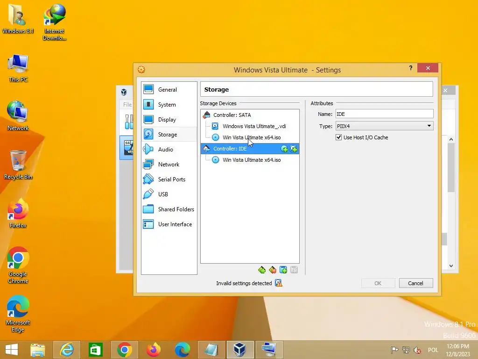Select the Controller: IDE row

pos(250,149)
